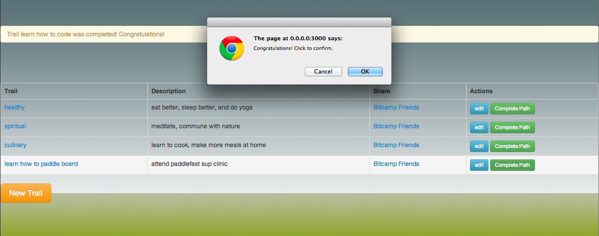Click OK in the confirmation dialog
Screen dimensions: 599x236
pos(365,71)
